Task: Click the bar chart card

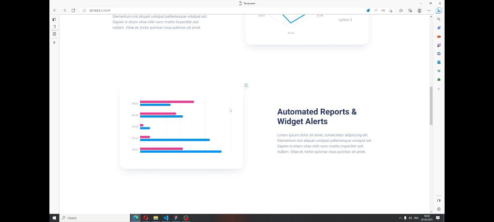Action: pos(181,126)
